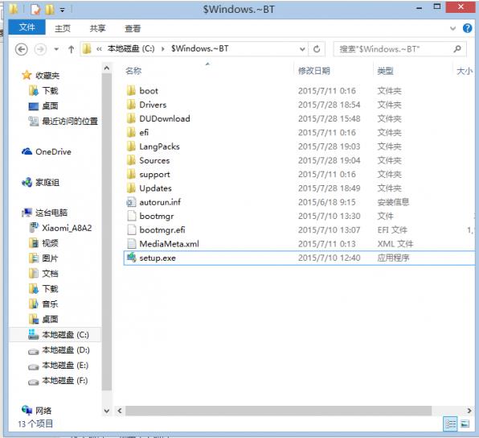The width and height of the screenshot is (479, 438).
Task: Select the bootmgr file icon
Action: pyautogui.click(x=131, y=216)
